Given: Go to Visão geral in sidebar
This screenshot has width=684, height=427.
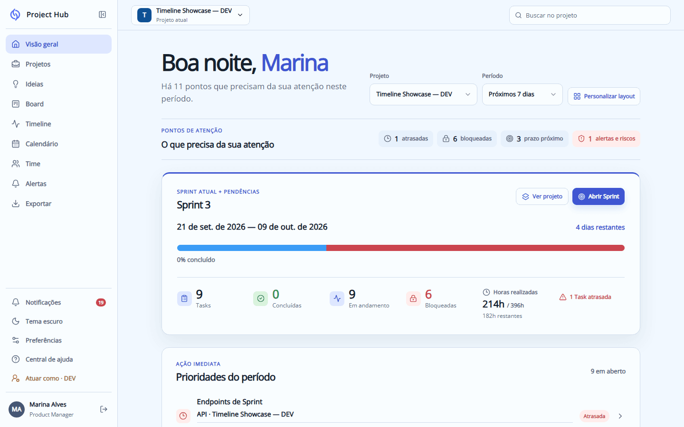Looking at the screenshot, I should (58, 44).
